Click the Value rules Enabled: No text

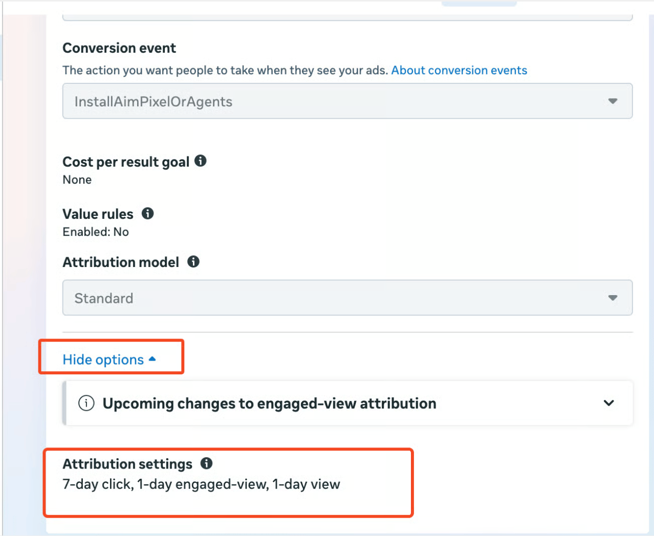pos(96,232)
